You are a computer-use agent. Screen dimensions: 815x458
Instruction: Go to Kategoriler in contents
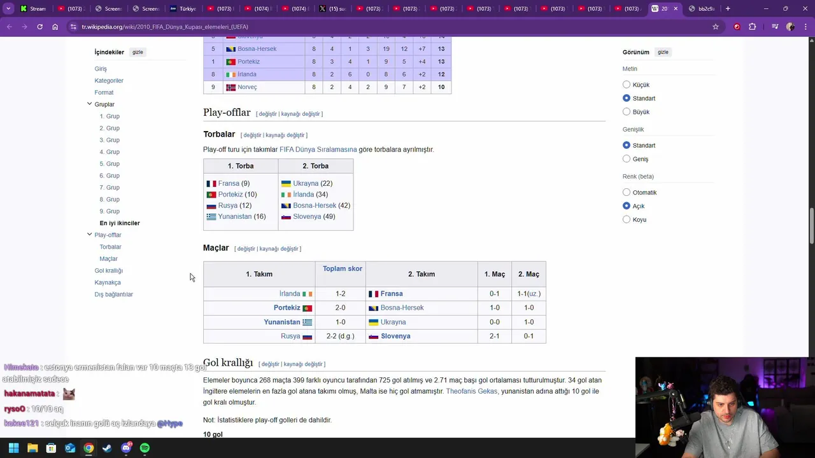tap(109, 81)
